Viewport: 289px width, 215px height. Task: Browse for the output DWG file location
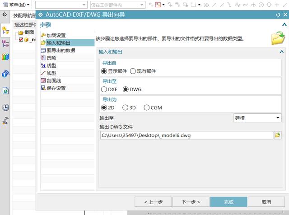click(x=278, y=135)
